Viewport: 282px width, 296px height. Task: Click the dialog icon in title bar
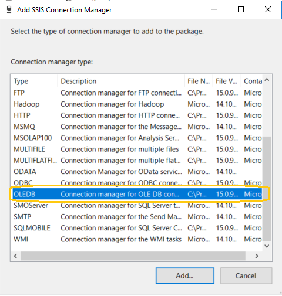[x=9, y=10]
